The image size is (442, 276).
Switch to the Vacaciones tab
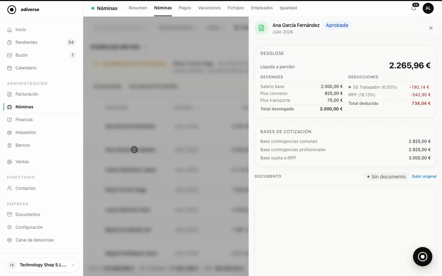(209, 8)
